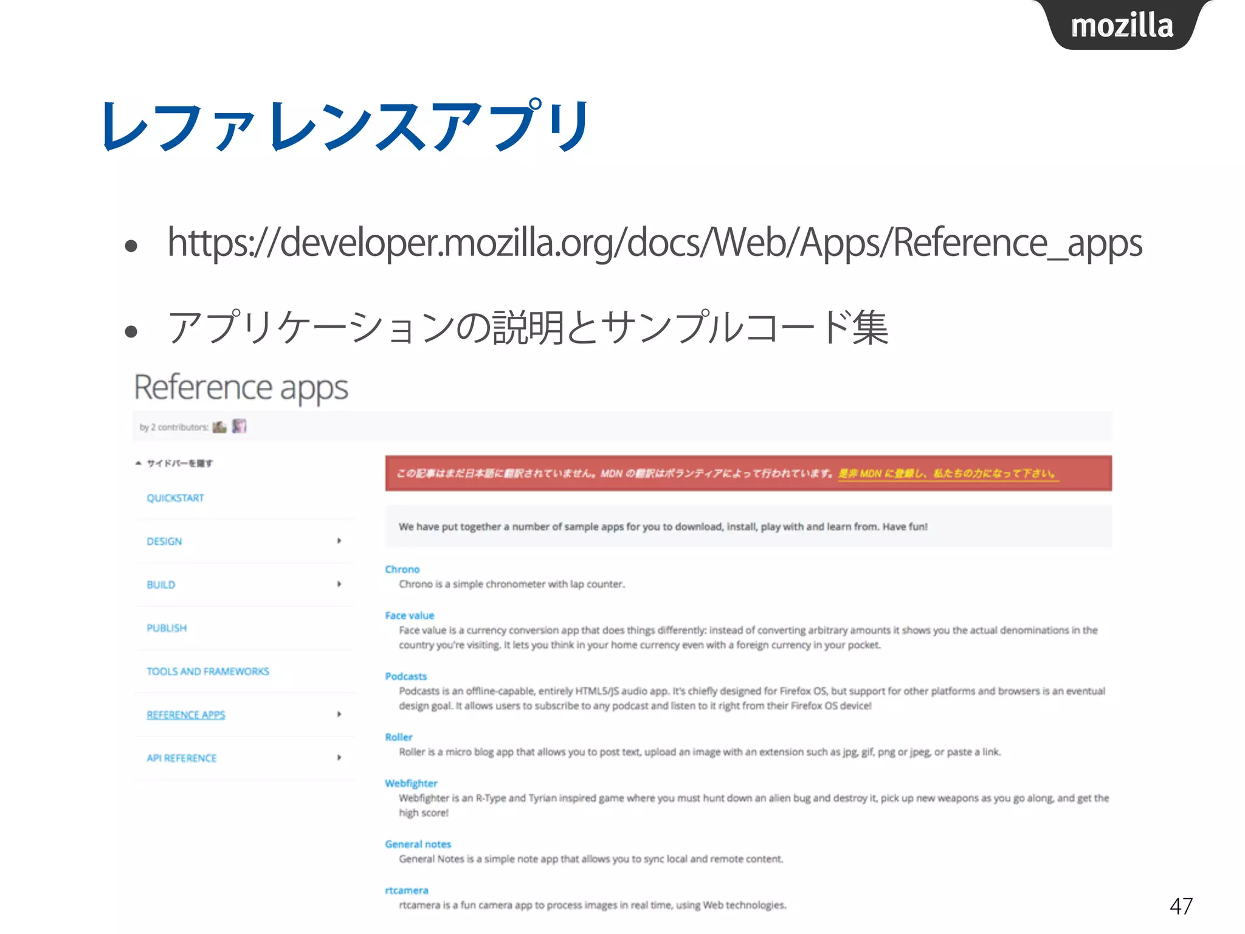The height and width of the screenshot is (934, 1245).
Task: Click 'Chrono is a simple chronometer' description
Action: click(x=512, y=584)
